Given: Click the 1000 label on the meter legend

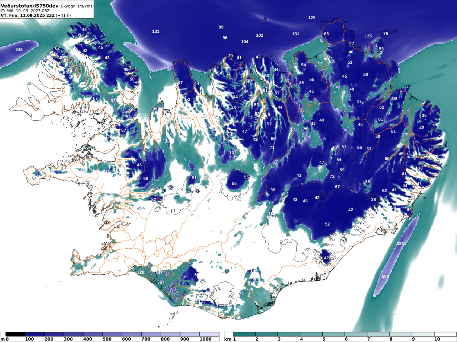Looking at the screenshot, I should [206, 339].
